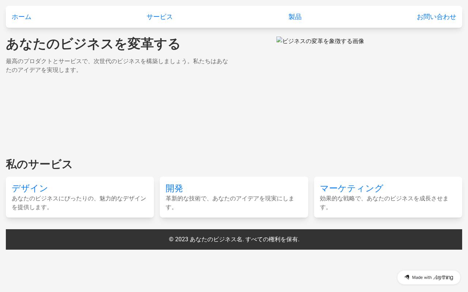Go to the 製品 page link

[x=295, y=17]
